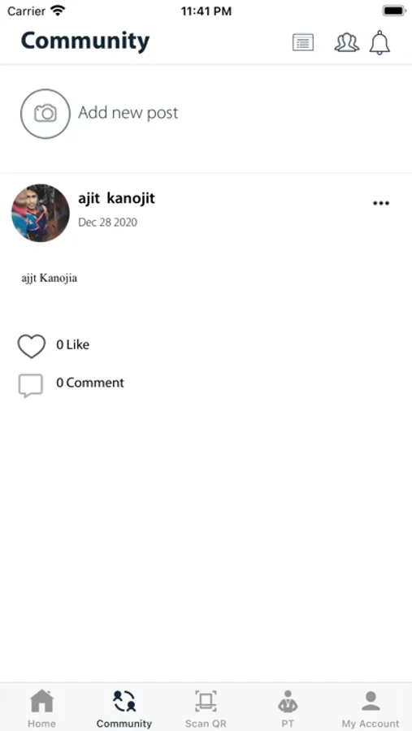Open comments via speech bubble icon
Screen dimensions: 412x731
pos(31,386)
